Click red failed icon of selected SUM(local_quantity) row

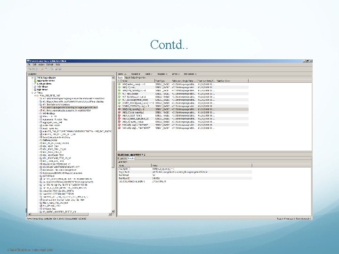[119, 109]
